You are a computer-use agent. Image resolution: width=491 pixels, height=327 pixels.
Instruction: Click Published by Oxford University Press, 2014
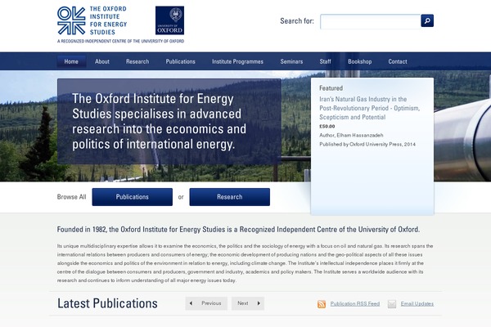pyautogui.click(x=367, y=144)
